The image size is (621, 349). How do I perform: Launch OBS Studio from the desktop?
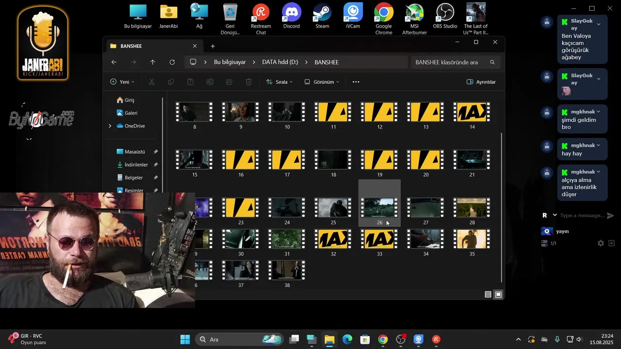(445, 16)
